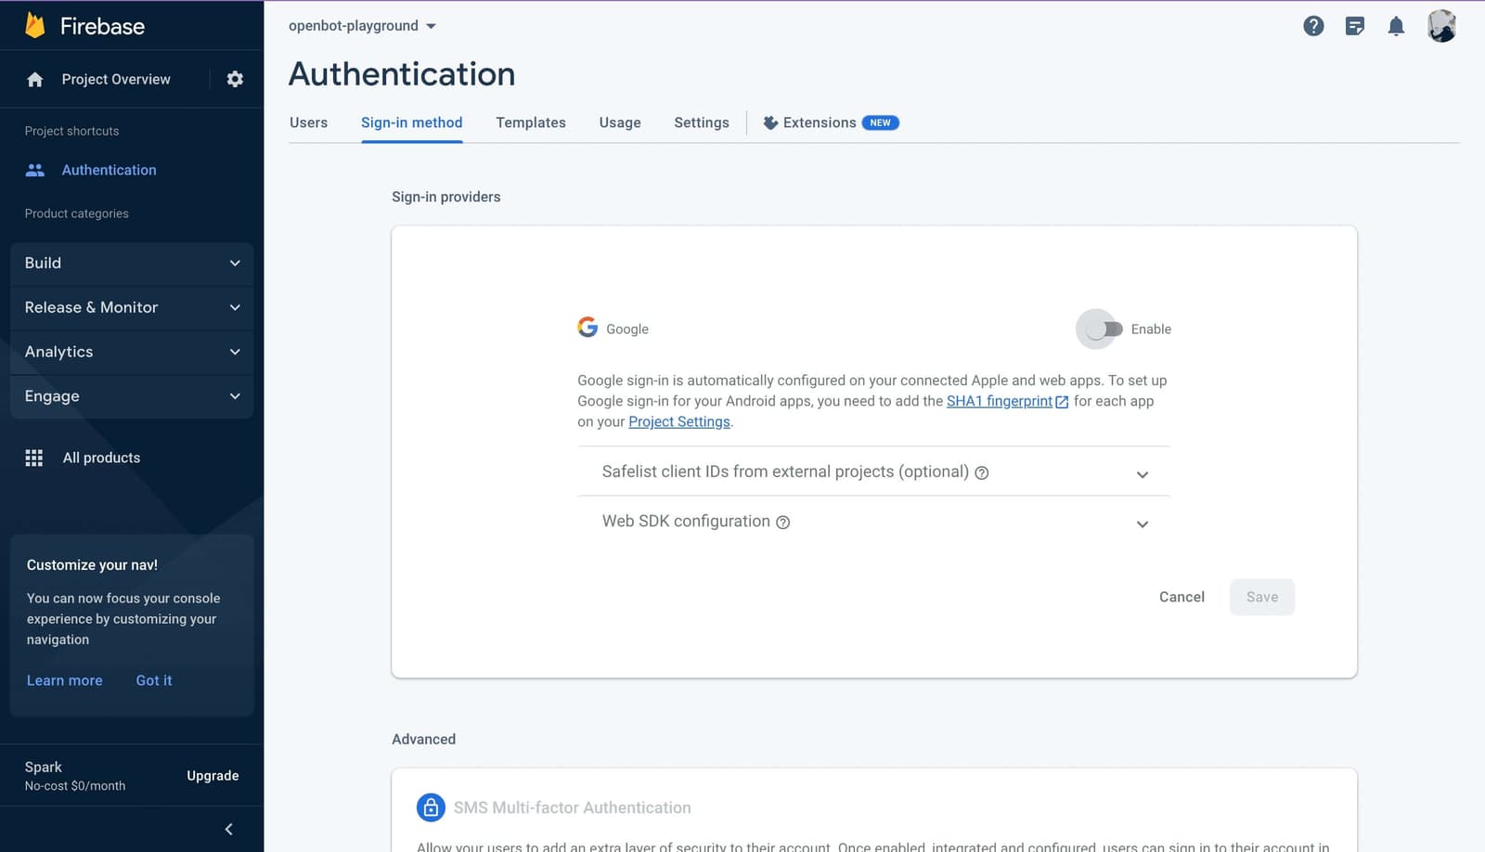Open the release notes icon in header
This screenshot has width=1485, height=852.
click(1355, 26)
